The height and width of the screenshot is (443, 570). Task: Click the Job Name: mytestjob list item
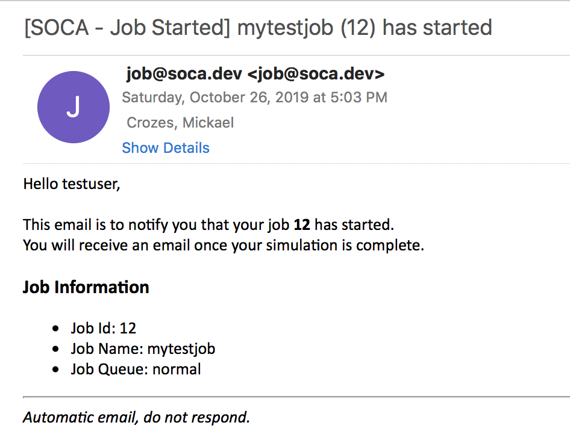point(142,349)
